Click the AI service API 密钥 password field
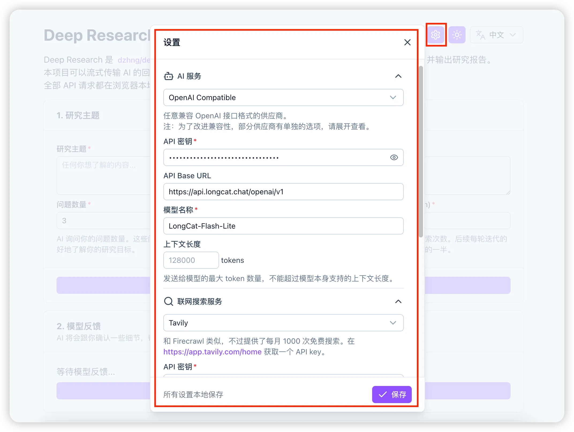Screen dimensions: 574x432 (283, 157)
